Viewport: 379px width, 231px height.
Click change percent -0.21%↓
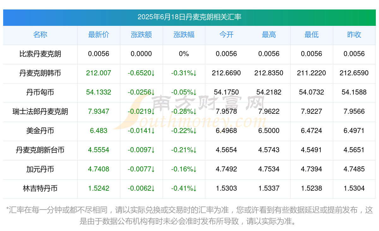184,150
